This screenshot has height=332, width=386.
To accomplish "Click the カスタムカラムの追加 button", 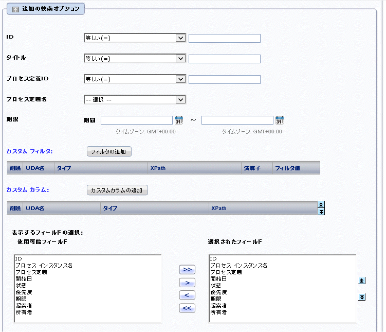I will coord(117,190).
